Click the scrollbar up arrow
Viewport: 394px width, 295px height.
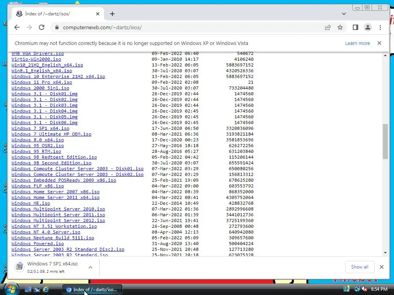click(x=385, y=55)
